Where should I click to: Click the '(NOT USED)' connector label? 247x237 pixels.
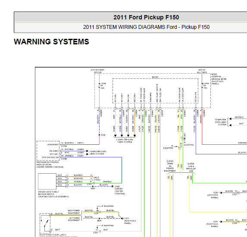97,178
